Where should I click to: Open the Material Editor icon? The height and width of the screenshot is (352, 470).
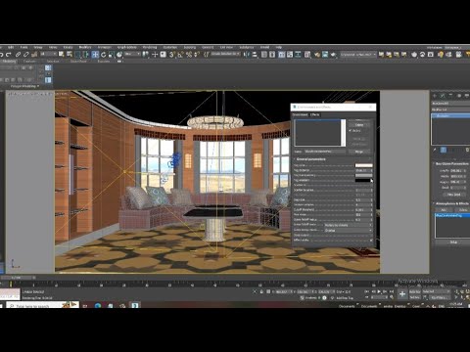[x=307, y=55]
